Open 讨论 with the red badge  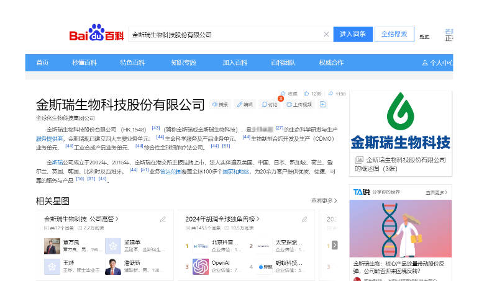point(270,104)
